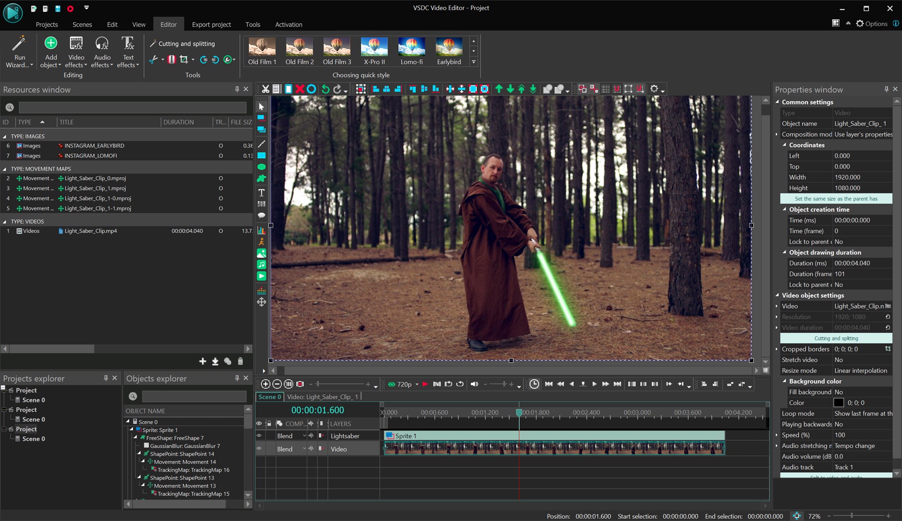Click the volume speaker icon
Image resolution: width=902 pixels, height=521 pixels.
[474, 384]
